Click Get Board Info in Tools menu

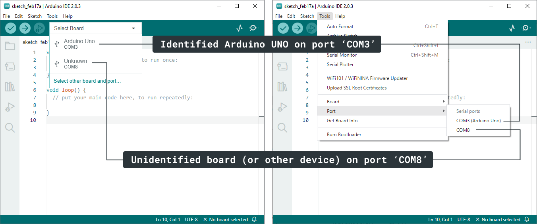(342, 121)
